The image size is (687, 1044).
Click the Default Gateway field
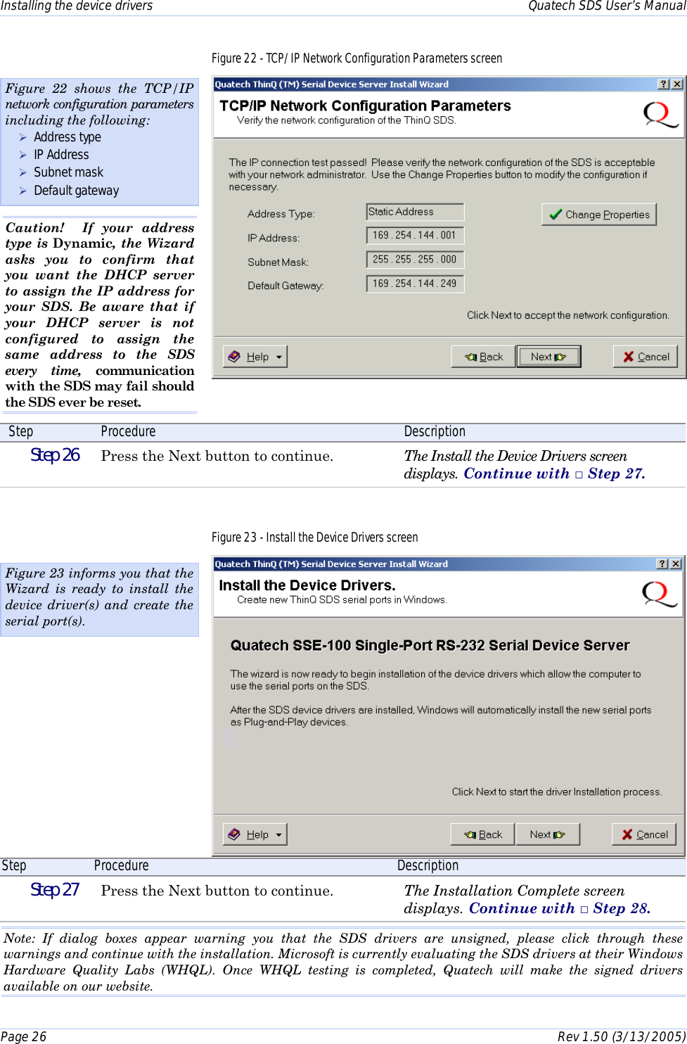coord(414,284)
